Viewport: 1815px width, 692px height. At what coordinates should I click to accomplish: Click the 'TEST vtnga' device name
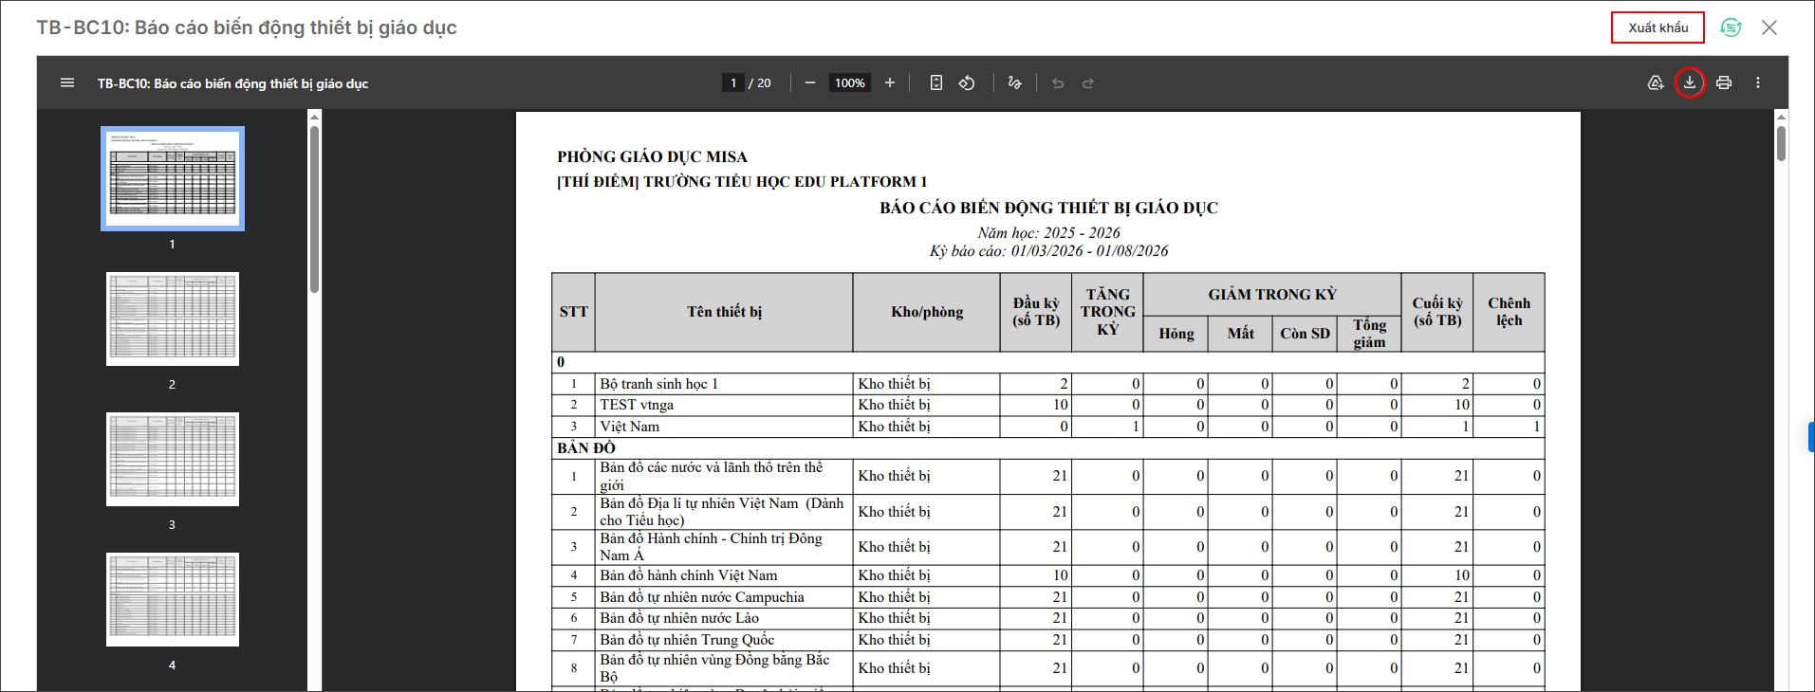coord(637,405)
